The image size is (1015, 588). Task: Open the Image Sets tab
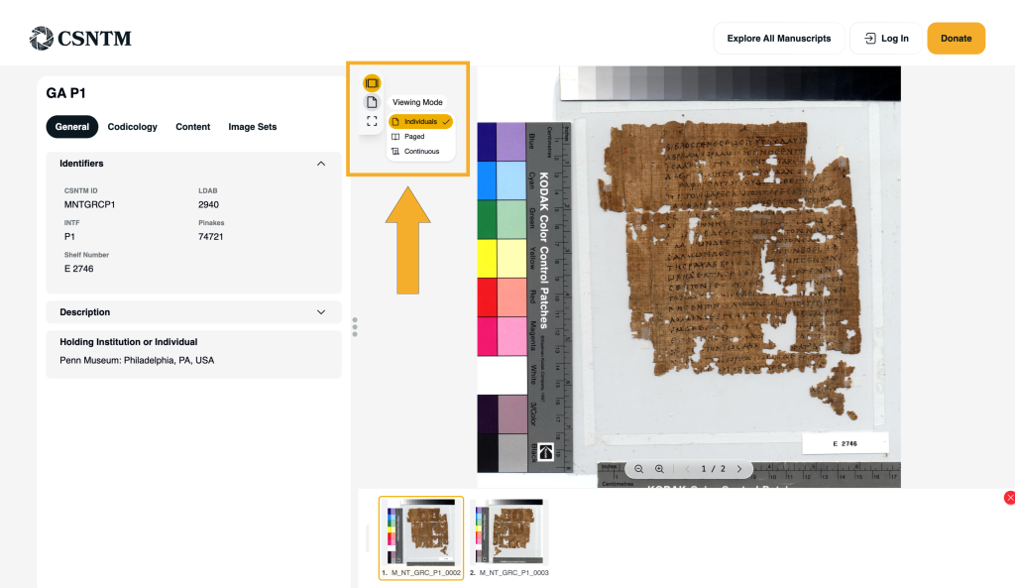[x=252, y=127]
